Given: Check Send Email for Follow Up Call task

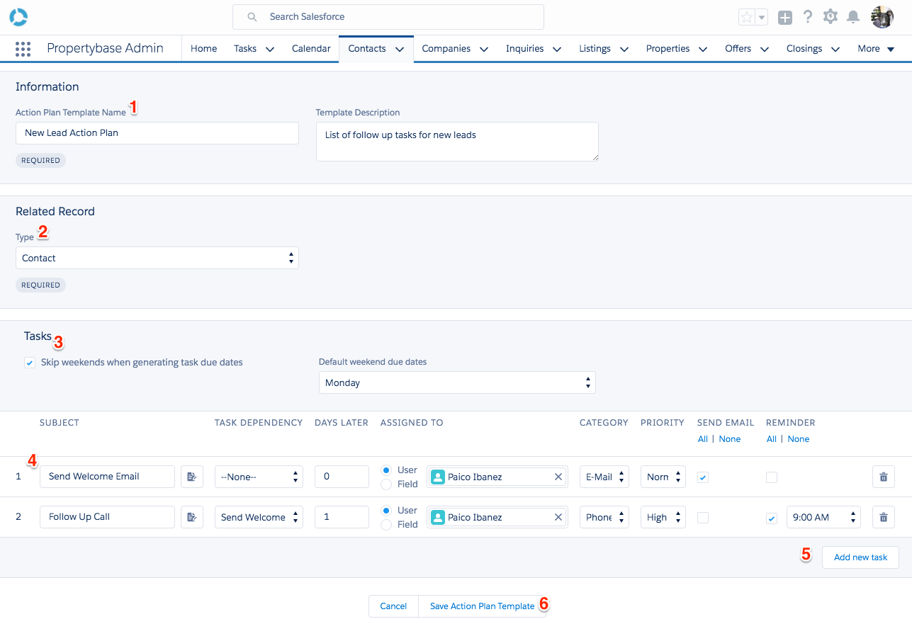Looking at the screenshot, I should coord(703,518).
